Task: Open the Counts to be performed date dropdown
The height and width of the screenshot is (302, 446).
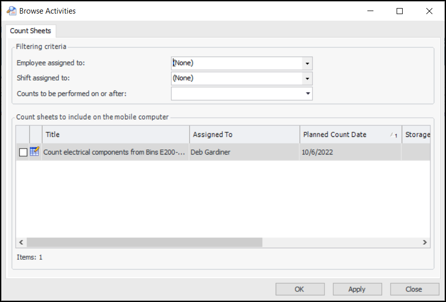Action: [x=306, y=94]
